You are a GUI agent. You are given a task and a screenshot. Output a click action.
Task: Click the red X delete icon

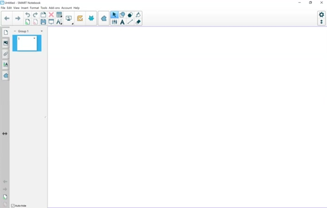[51, 15]
